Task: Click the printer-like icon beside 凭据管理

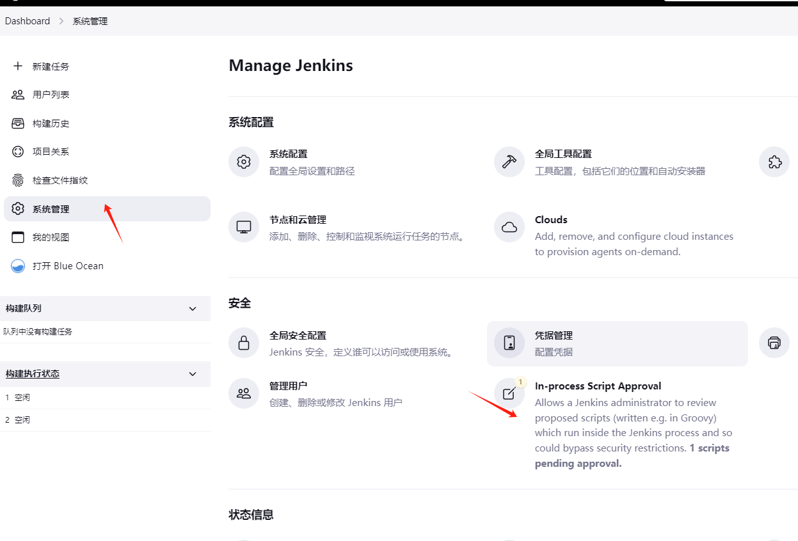Action: click(774, 343)
